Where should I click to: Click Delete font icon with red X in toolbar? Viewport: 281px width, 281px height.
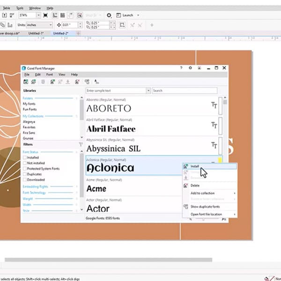(x=77, y=82)
